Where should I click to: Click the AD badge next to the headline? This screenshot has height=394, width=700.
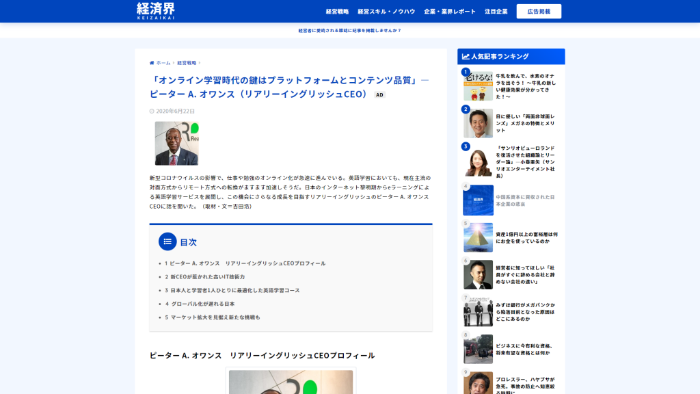point(379,94)
